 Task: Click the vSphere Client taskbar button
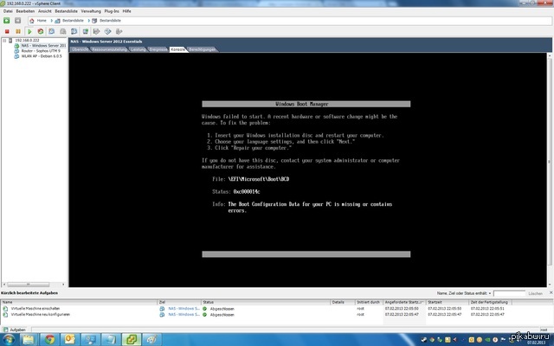tap(132, 340)
